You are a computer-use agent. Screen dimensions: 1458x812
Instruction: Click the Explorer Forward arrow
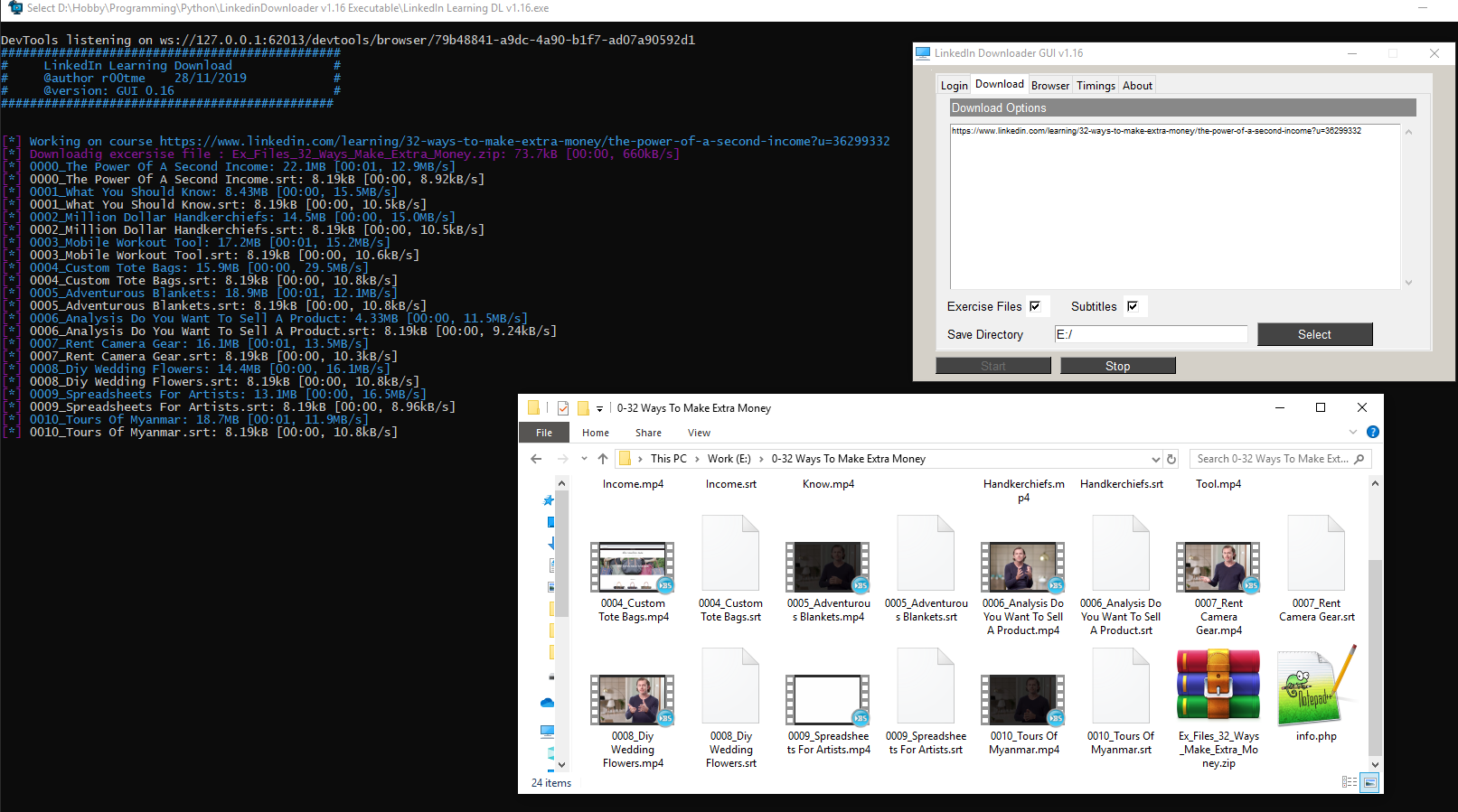click(x=562, y=459)
